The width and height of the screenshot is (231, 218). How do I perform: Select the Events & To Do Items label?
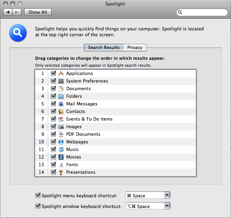pos(89,119)
